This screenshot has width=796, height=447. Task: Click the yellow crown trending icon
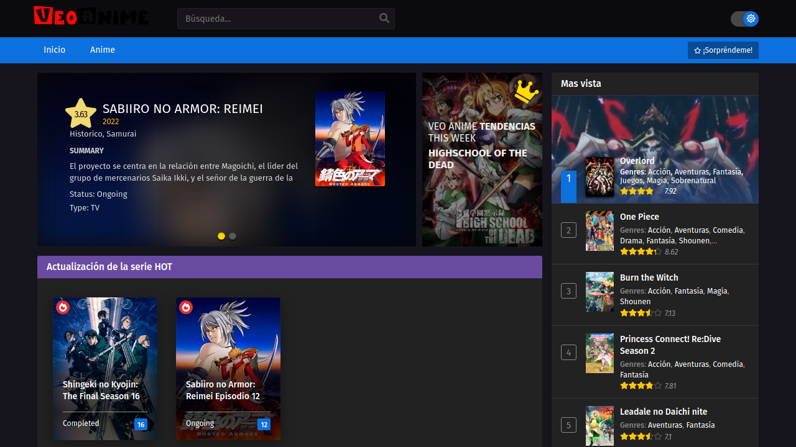pos(526,92)
